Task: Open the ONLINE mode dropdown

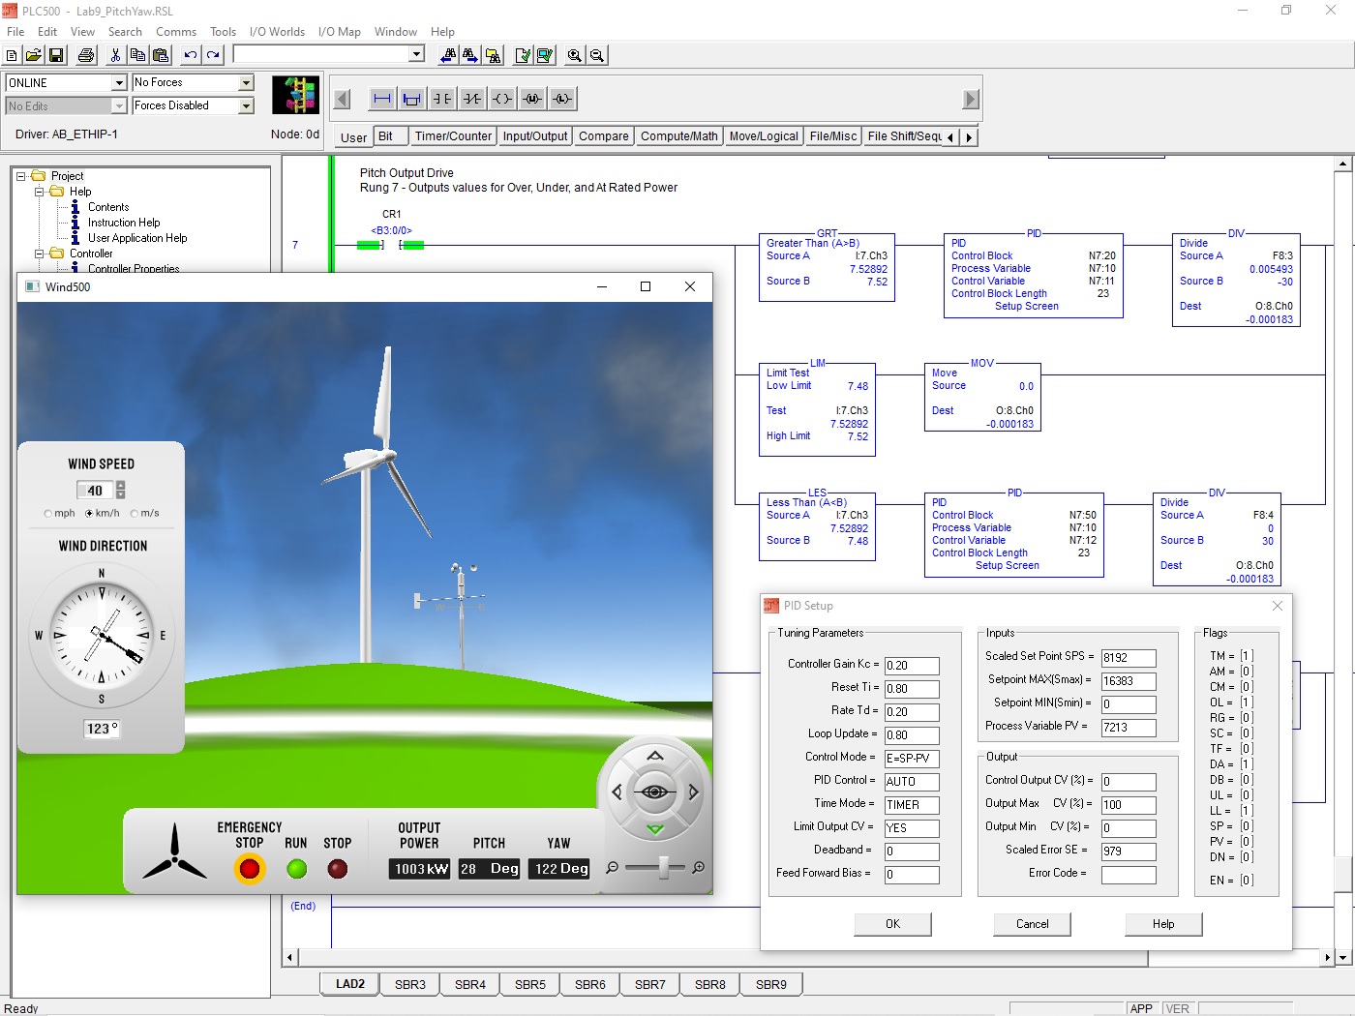Action: click(x=119, y=83)
